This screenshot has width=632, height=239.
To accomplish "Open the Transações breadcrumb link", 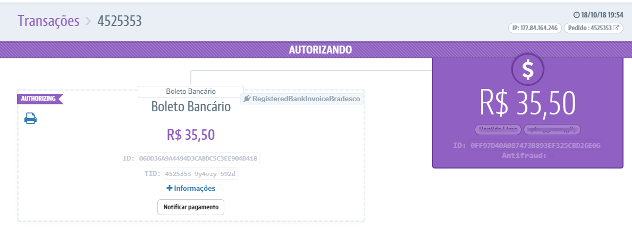I will [48, 21].
